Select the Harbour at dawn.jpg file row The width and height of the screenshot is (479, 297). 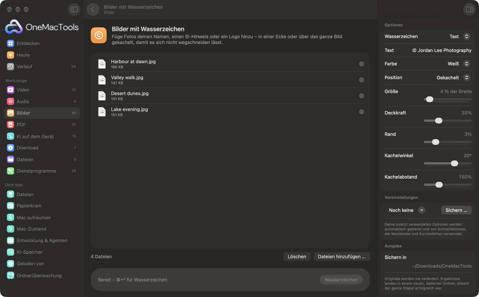tap(230, 64)
